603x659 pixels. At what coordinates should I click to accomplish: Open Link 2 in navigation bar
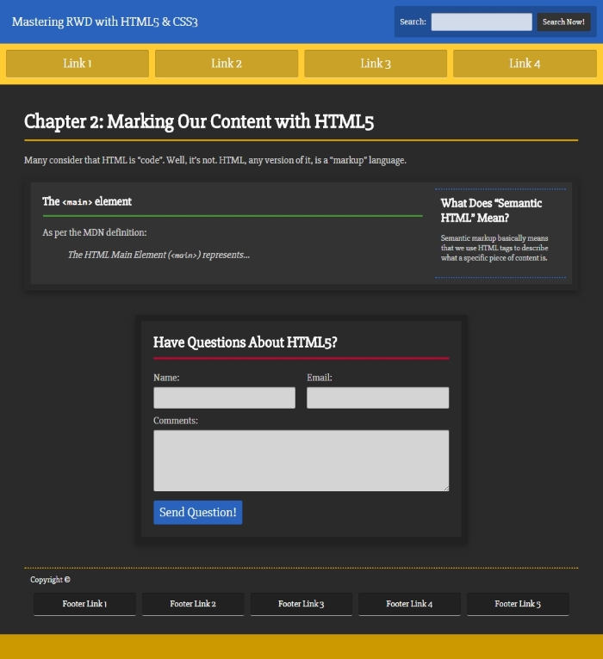[x=227, y=64]
